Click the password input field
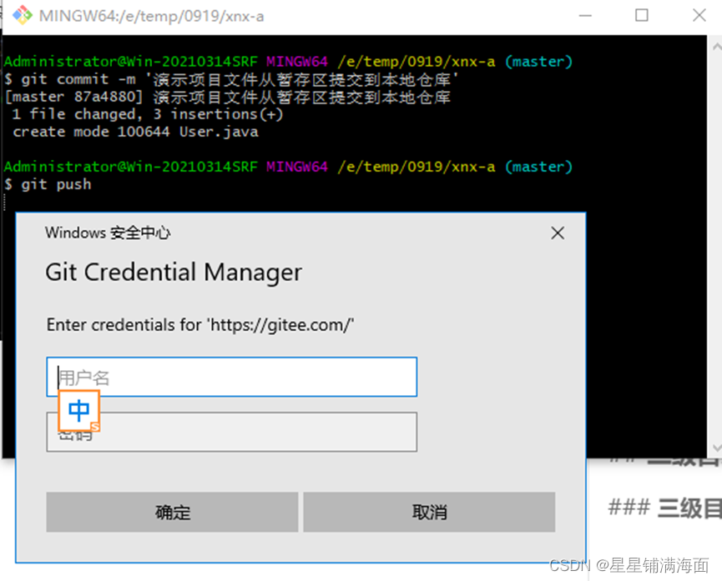The width and height of the screenshot is (722, 581). (x=231, y=432)
